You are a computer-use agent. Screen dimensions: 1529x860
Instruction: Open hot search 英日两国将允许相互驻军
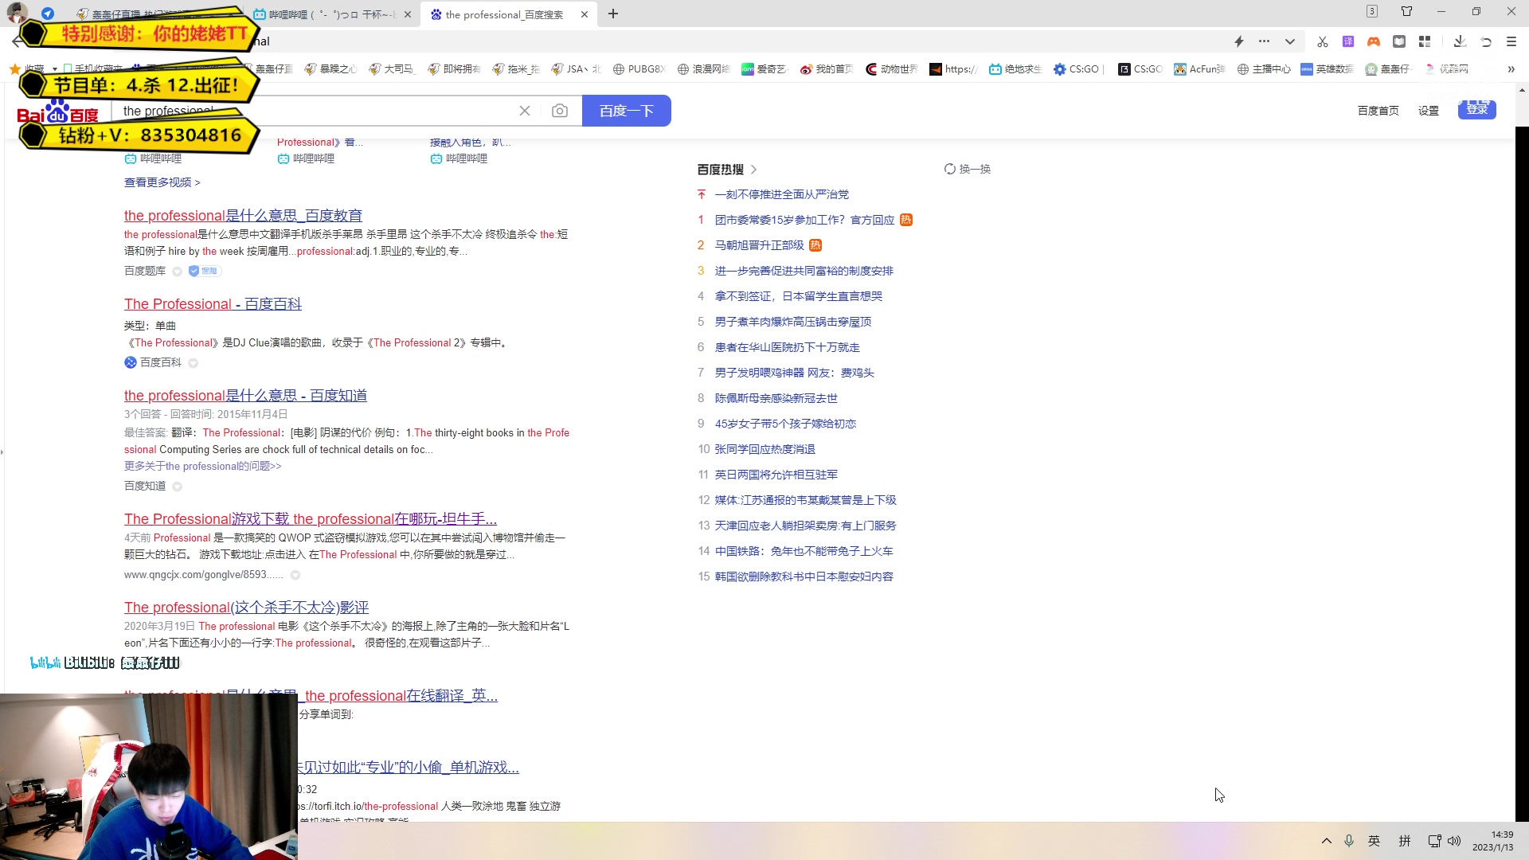(776, 475)
